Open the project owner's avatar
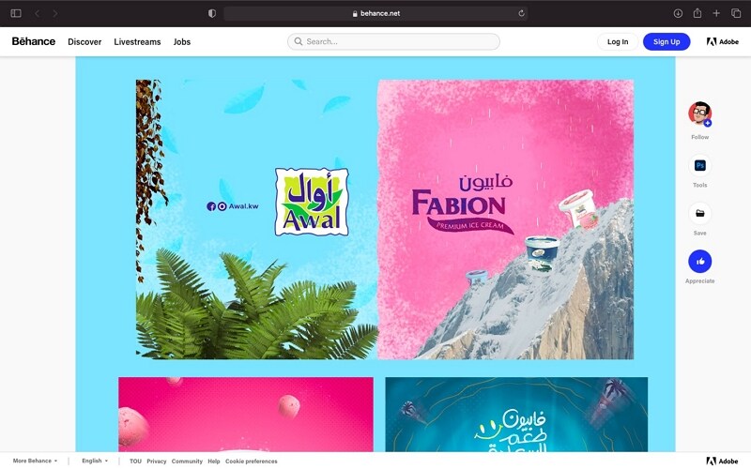The width and height of the screenshot is (751, 469). point(699,113)
